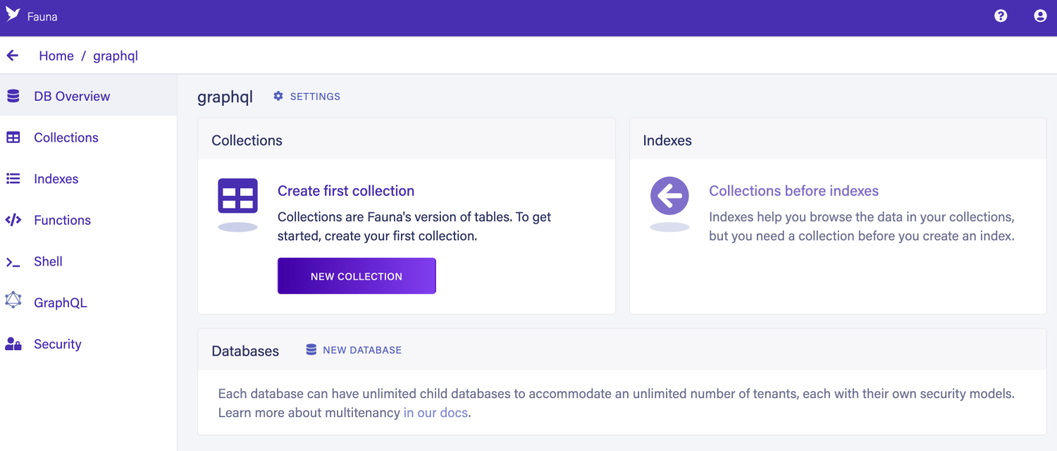The image size is (1057, 451).
Task: Click the large Create first collection icon
Action: click(x=237, y=197)
